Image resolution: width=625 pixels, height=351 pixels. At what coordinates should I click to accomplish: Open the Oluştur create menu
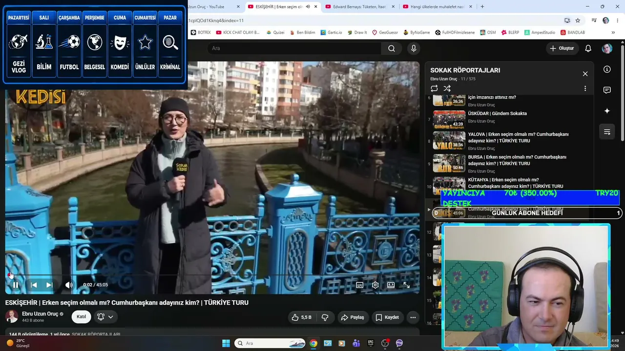(562, 48)
